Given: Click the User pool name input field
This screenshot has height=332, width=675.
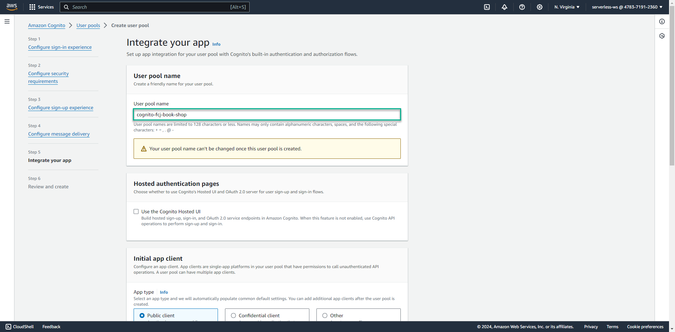Looking at the screenshot, I should [267, 115].
